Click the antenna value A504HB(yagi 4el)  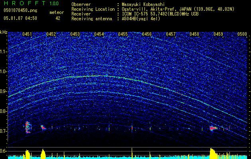point(141,19)
